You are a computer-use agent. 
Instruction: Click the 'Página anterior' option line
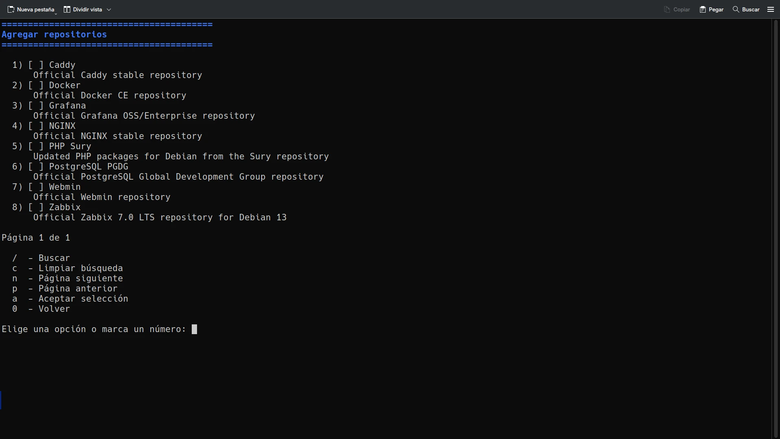coord(65,289)
